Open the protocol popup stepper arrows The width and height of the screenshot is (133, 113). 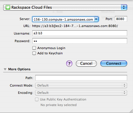point(124,7)
